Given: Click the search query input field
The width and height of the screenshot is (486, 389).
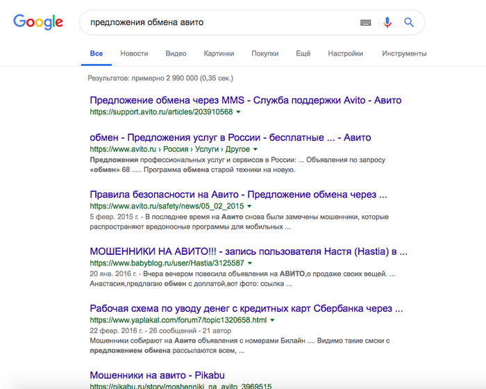Looking at the screenshot, I should point(215,22).
